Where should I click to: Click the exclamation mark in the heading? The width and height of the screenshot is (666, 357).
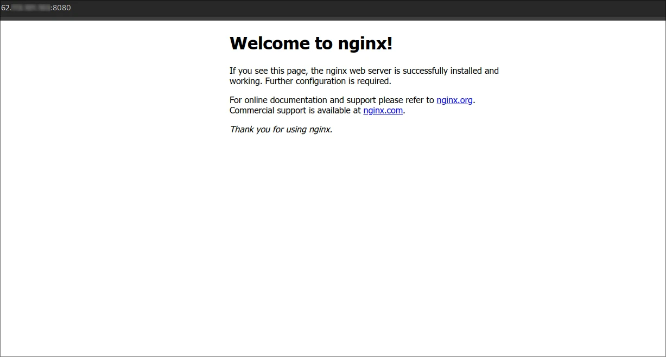pyautogui.click(x=389, y=43)
